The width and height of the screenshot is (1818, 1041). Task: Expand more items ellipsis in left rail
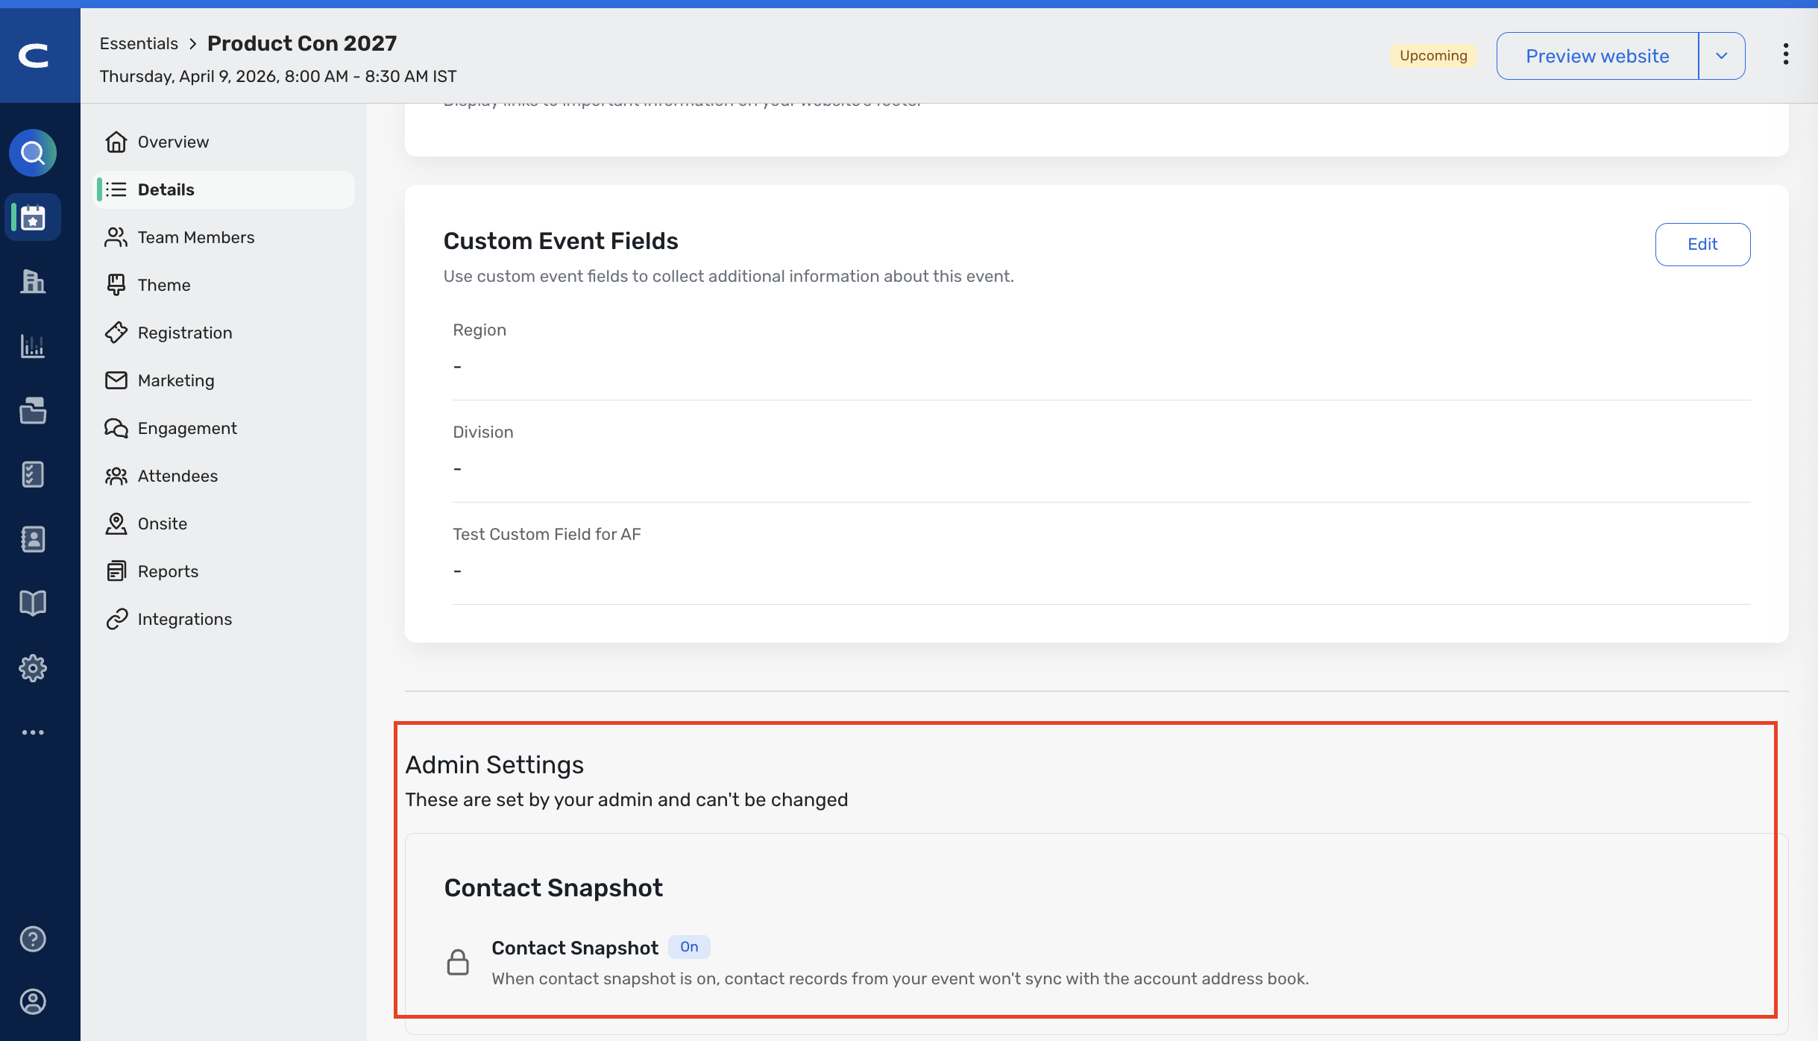click(33, 732)
